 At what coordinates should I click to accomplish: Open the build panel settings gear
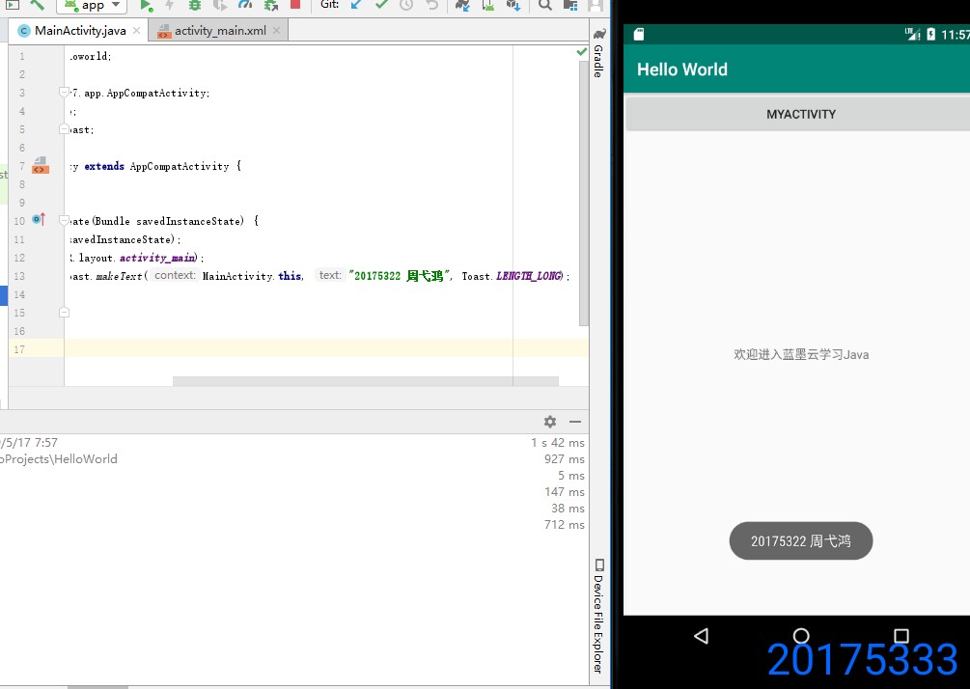550,422
